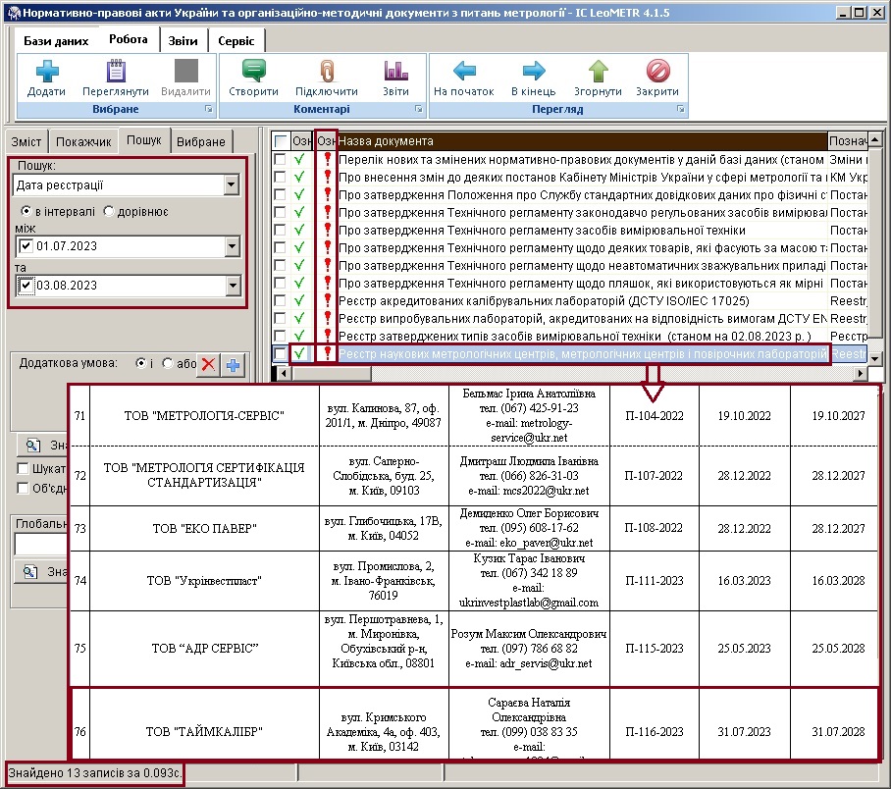Switch to the Робота ribbon tab
Screen dimensions: 891x789
129,39
